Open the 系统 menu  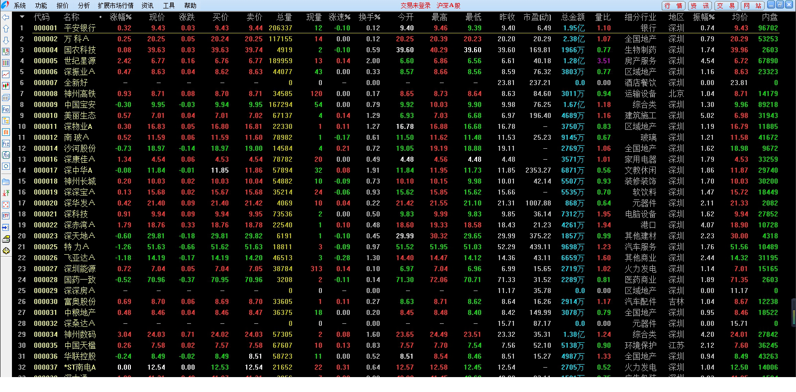pos(20,5)
